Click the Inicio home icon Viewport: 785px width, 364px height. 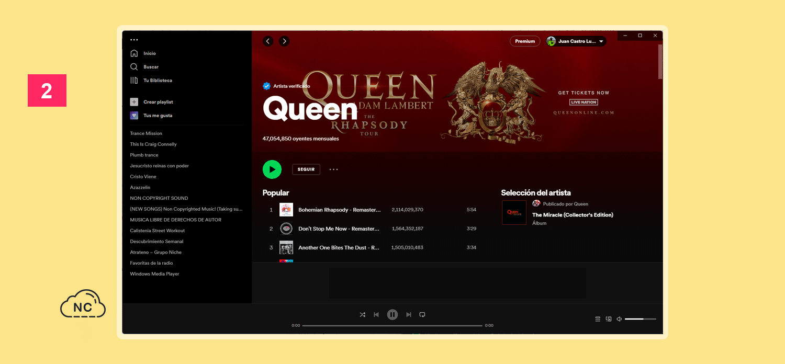point(134,53)
